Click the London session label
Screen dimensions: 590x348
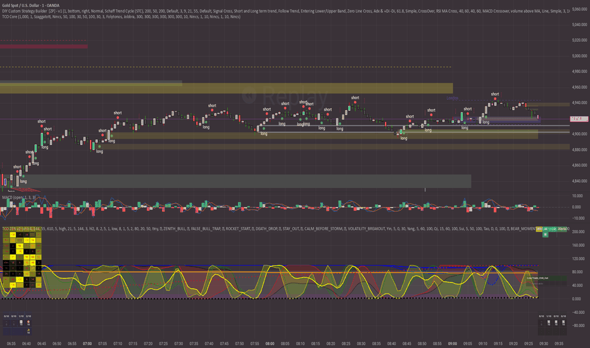click(x=452, y=98)
